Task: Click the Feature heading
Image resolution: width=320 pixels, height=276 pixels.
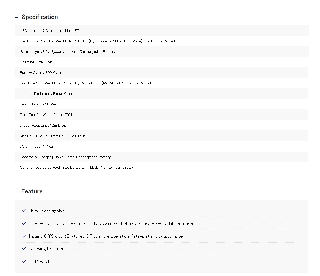Action: (x=32, y=191)
